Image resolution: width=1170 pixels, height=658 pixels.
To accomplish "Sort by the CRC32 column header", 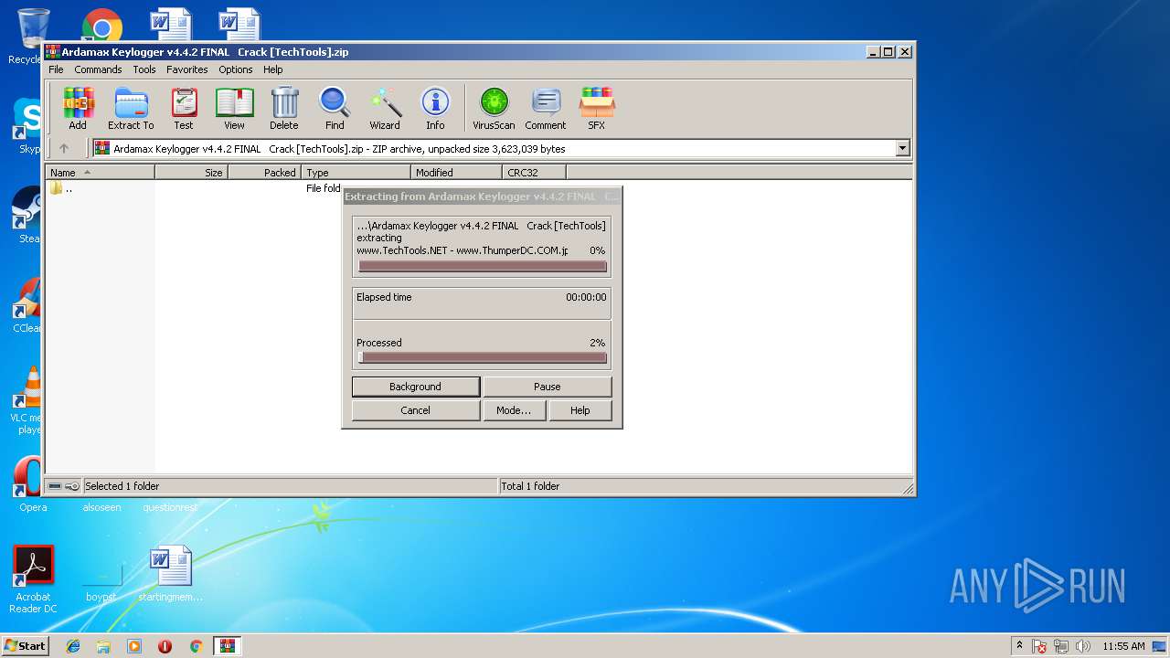I will click(x=534, y=172).
